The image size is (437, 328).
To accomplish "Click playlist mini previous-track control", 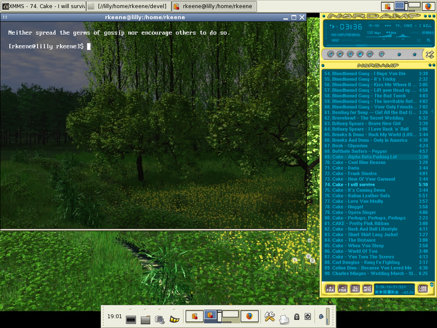I will point(377,292).
